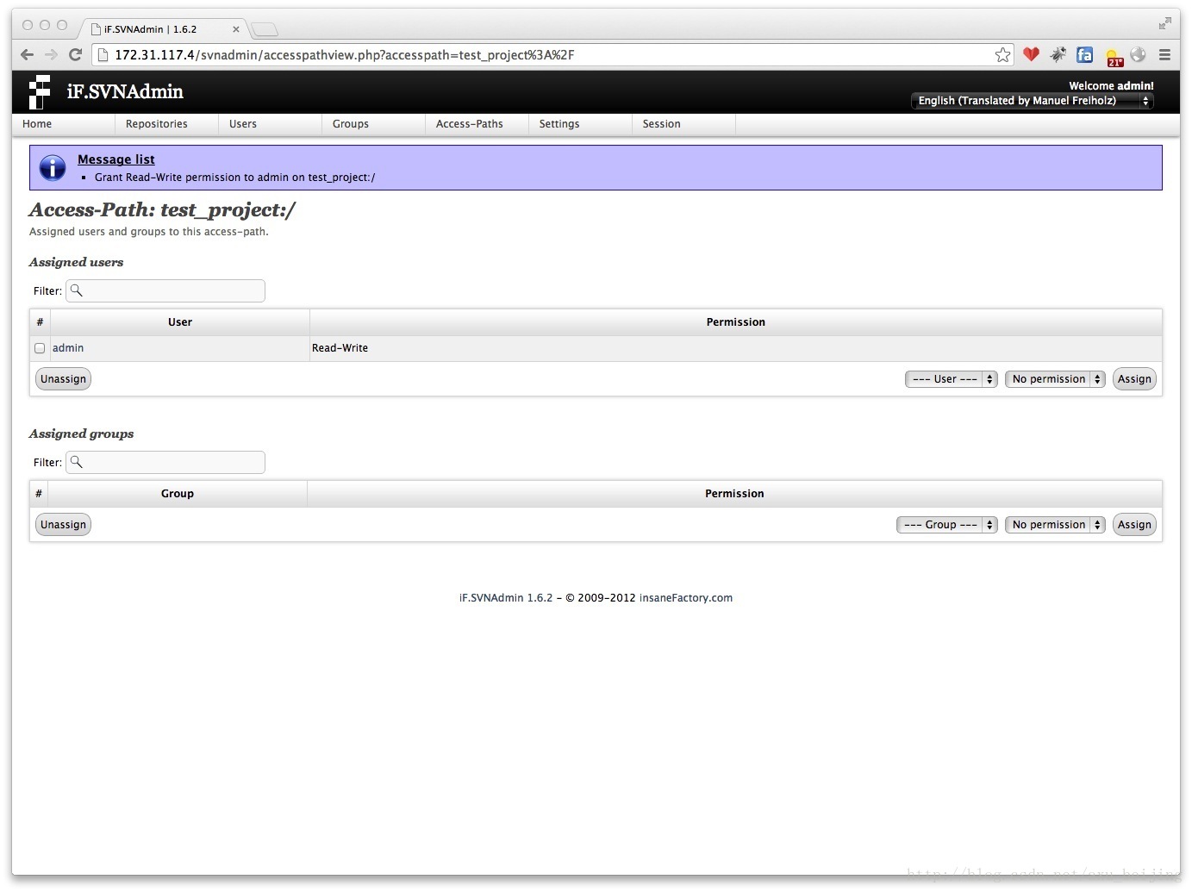Click the 'Grant Read-Write permission' message text
Image resolution: width=1192 pixels, height=892 pixels.
(234, 178)
